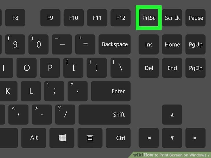Click the Del key

point(149,68)
